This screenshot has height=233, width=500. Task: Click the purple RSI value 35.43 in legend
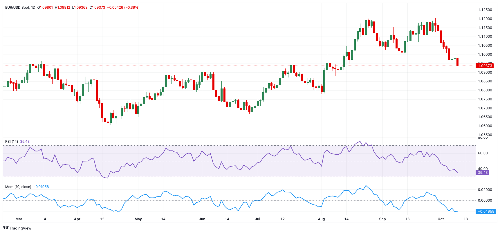tap(25, 142)
